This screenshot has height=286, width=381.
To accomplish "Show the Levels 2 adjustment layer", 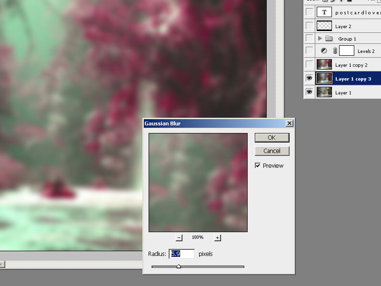I will pyautogui.click(x=309, y=51).
